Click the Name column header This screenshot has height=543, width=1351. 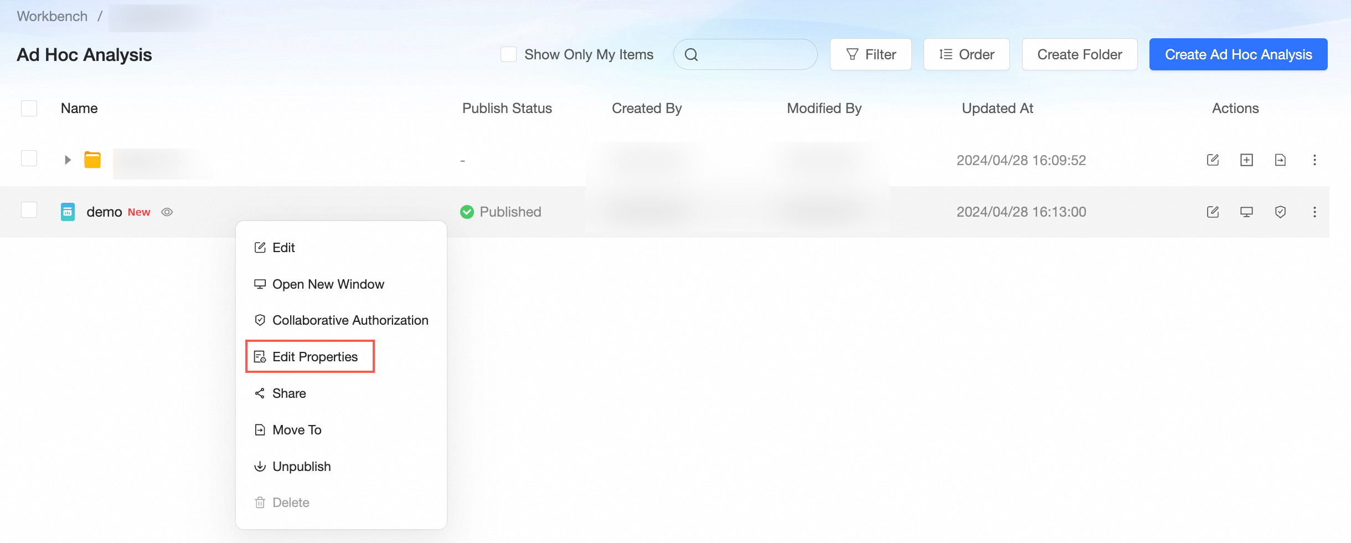click(79, 108)
